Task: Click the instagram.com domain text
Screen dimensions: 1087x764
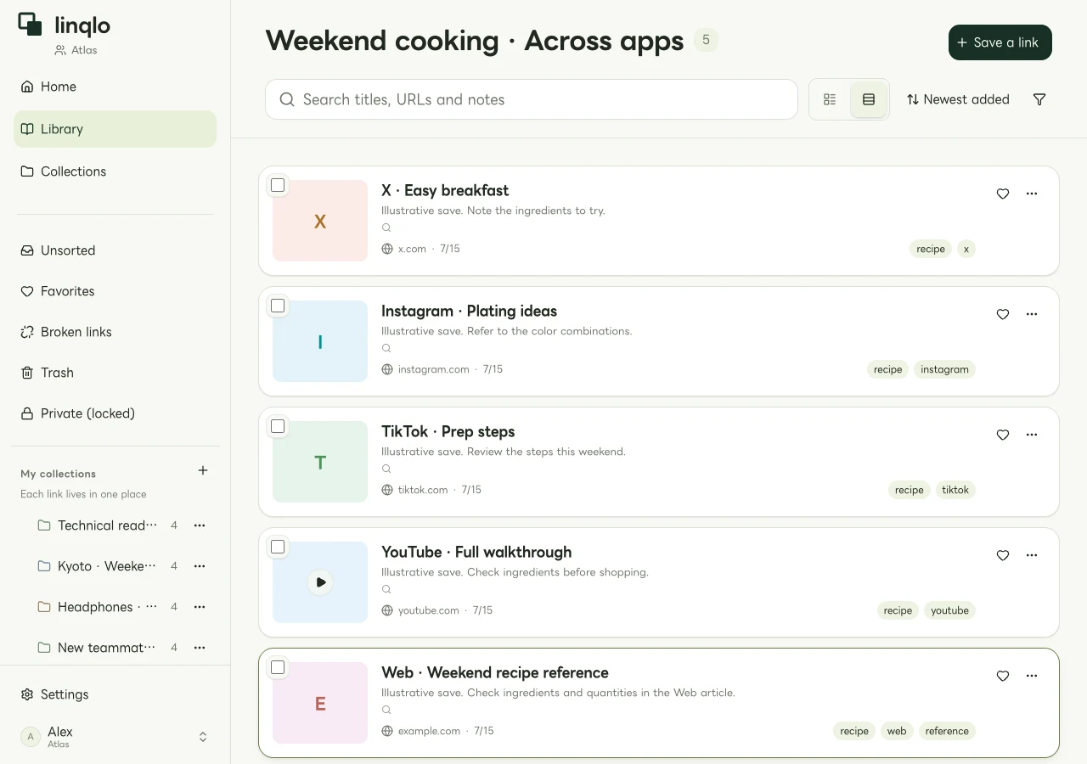Action: (433, 369)
